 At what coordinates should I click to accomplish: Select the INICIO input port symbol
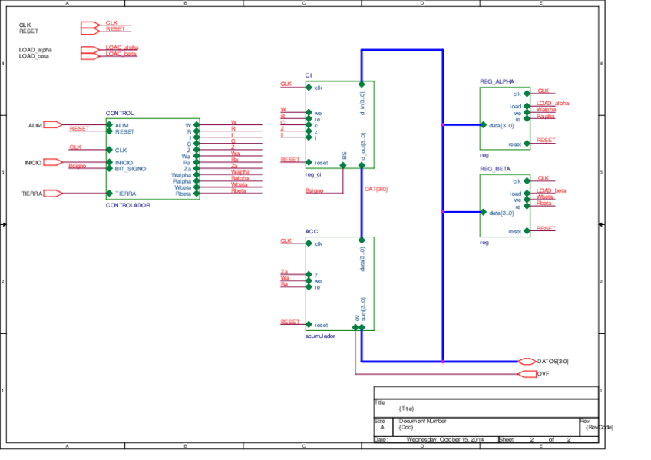pyautogui.click(x=53, y=162)
